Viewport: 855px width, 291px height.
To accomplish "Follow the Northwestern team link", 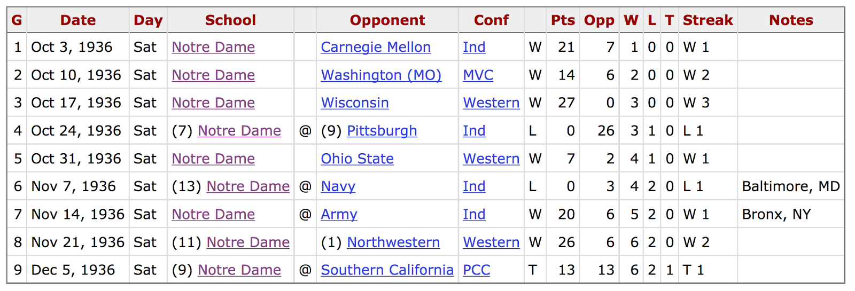I will [x=393, y=242].
